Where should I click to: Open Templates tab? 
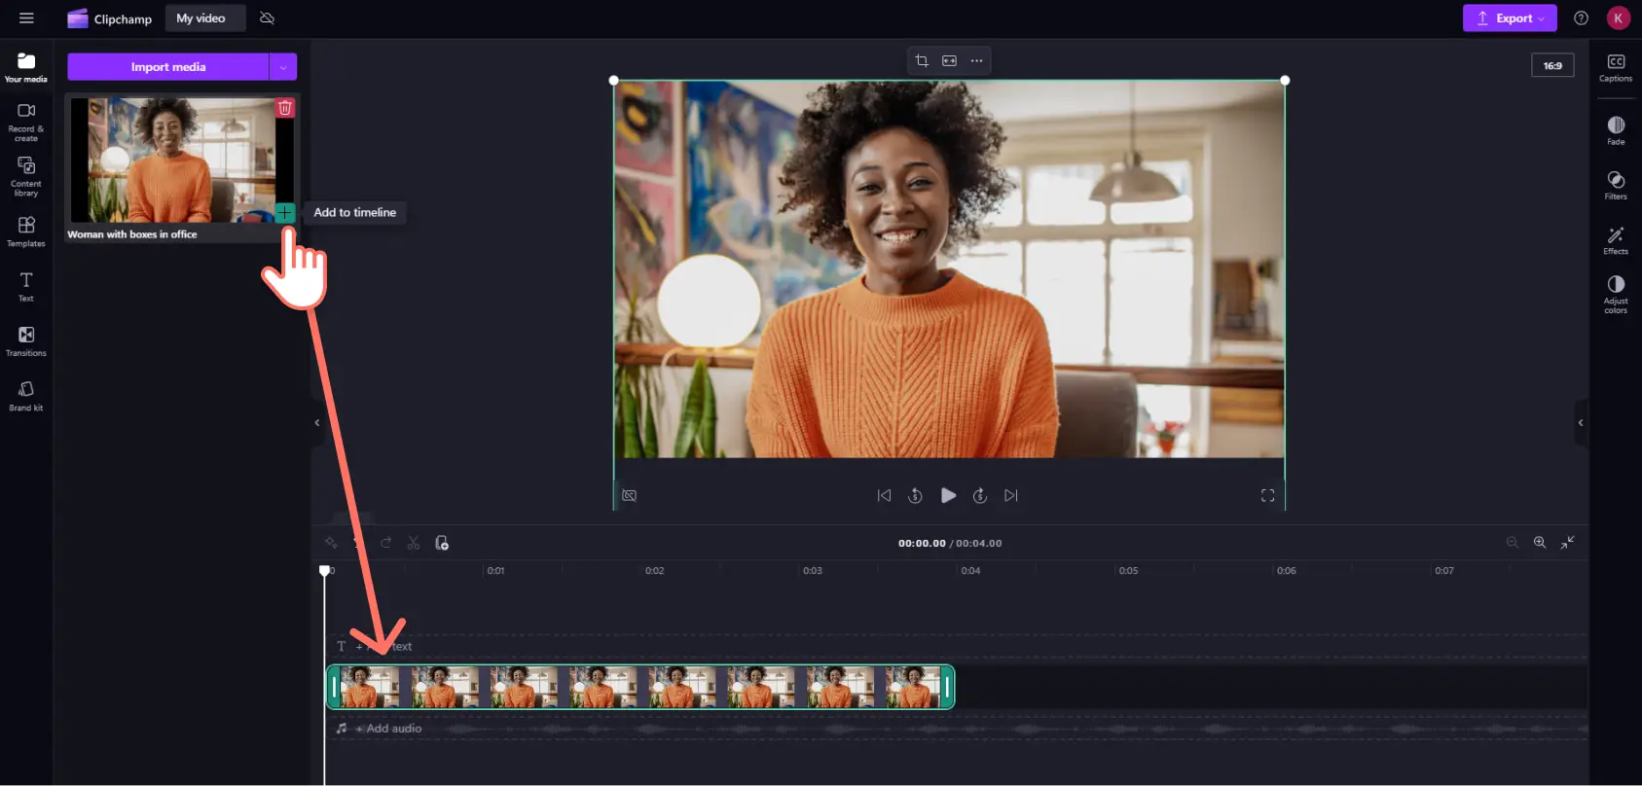26,232
